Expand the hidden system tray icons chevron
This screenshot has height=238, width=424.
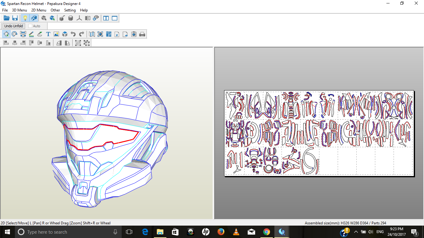[x=356, y=232]
